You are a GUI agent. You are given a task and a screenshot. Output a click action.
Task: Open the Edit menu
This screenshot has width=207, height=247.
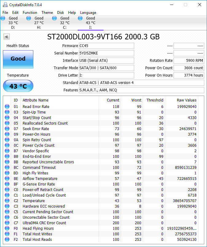click(15, 13)
